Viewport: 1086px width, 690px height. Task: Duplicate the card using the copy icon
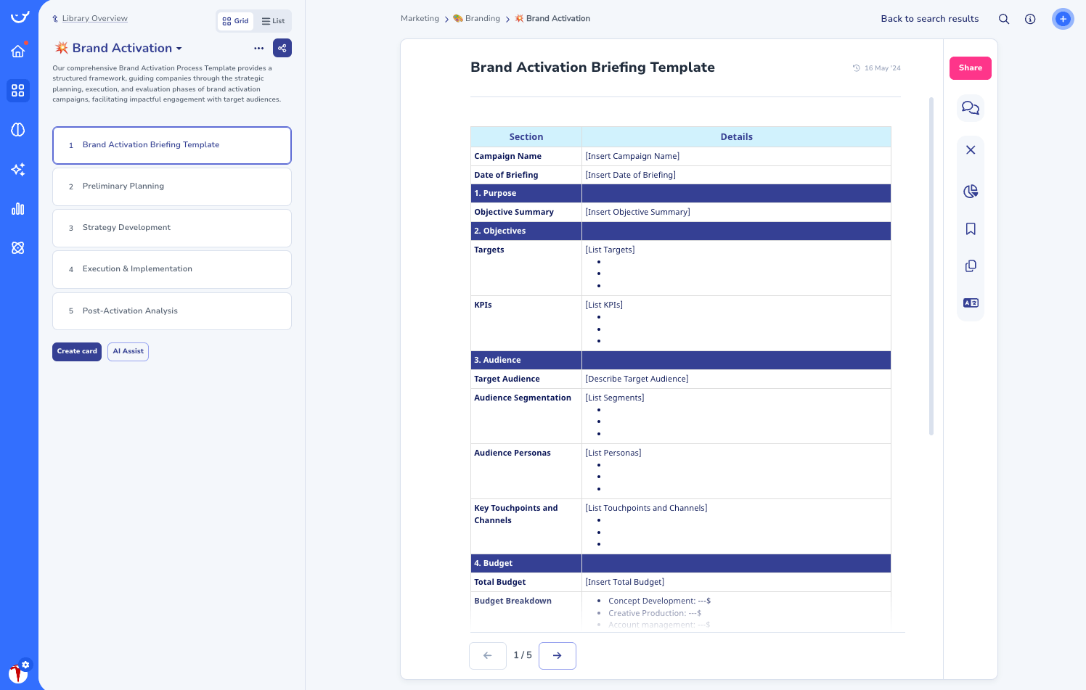tap(971, 266)
